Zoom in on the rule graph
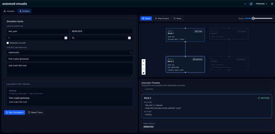 click(x=143, y=61)
